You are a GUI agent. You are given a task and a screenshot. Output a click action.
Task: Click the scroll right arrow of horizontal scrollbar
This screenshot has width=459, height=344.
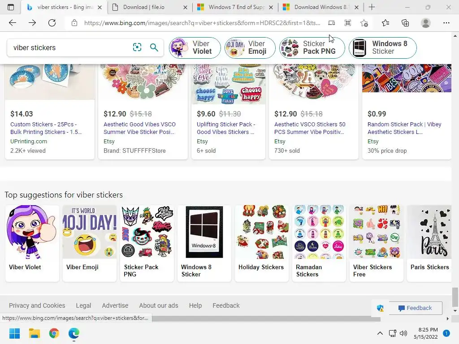click(x=447, y=318)
